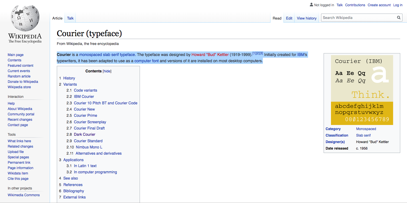
Task: Click Donate to Wikipedia
Action: tap(23, 82)
